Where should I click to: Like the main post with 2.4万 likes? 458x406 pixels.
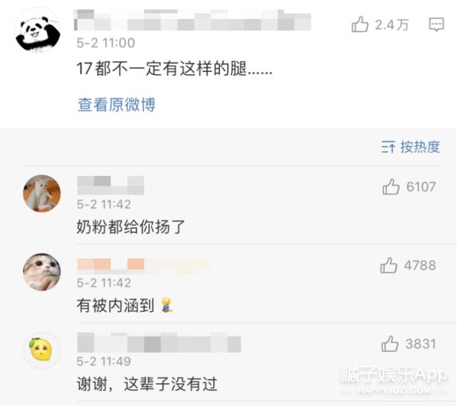(360, 24)
